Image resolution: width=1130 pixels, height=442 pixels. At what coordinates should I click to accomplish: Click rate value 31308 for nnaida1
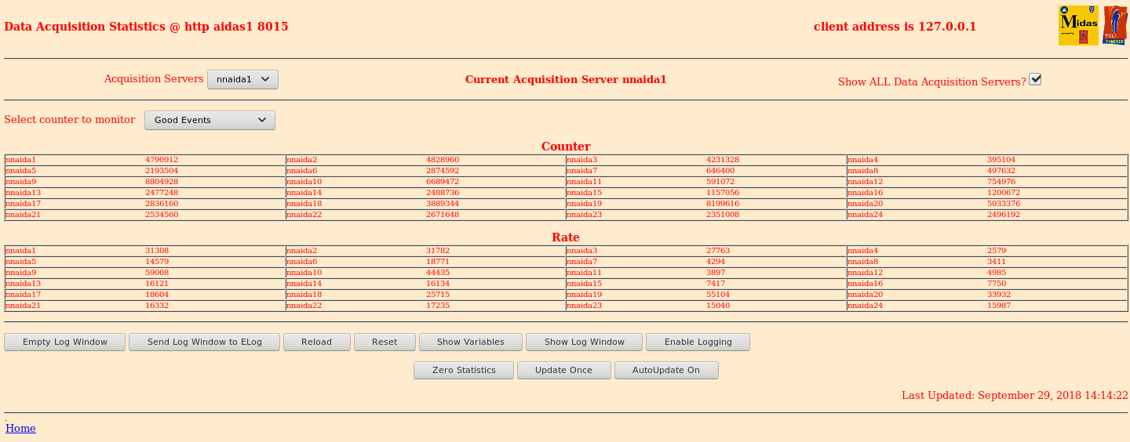coord(157,251)
